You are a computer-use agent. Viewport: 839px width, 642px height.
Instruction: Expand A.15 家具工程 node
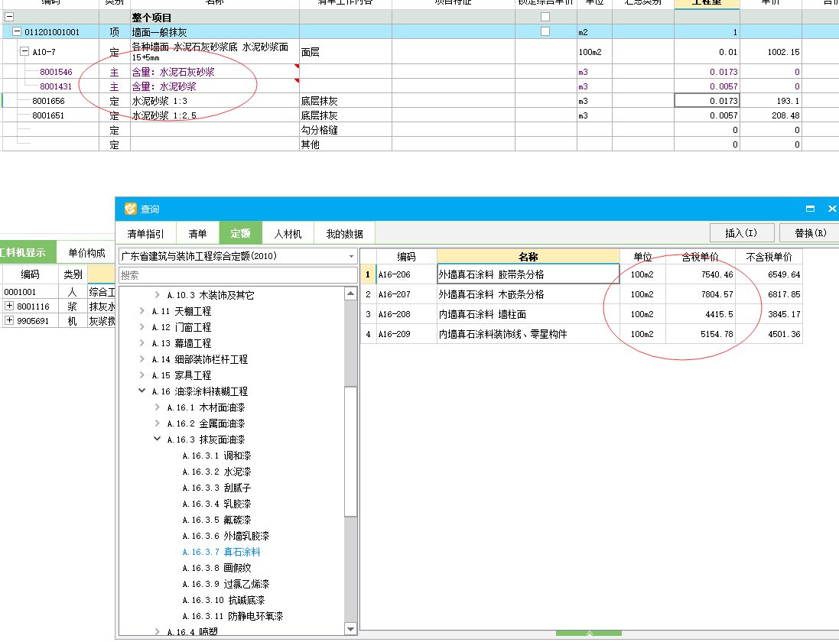pos(141,375)
